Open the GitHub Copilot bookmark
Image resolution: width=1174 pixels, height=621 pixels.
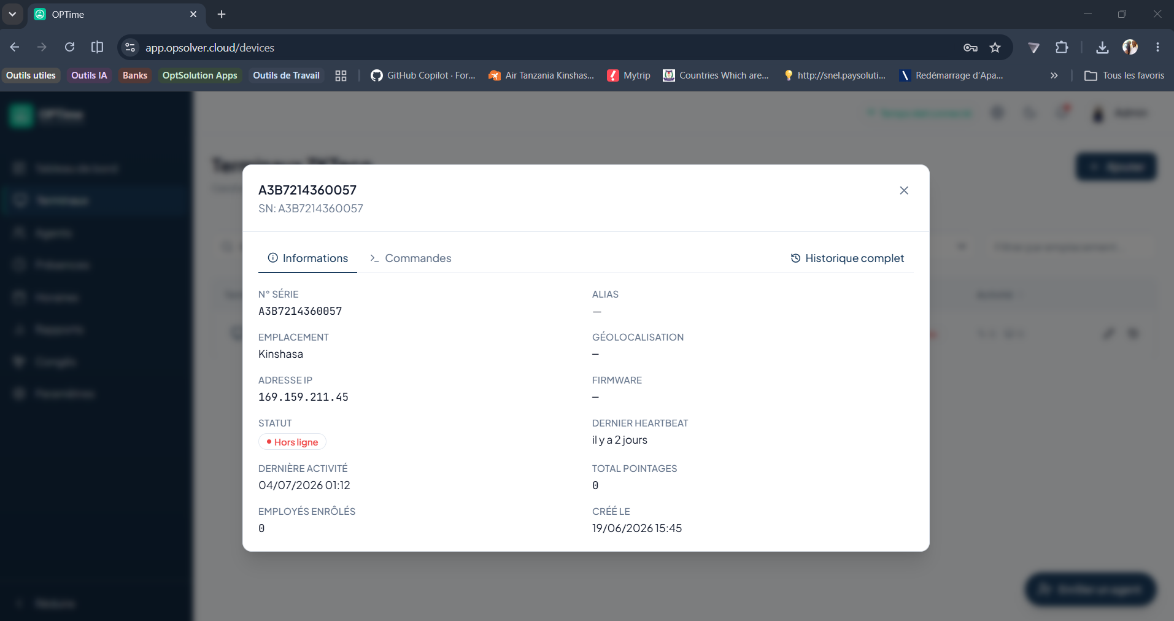423,75
